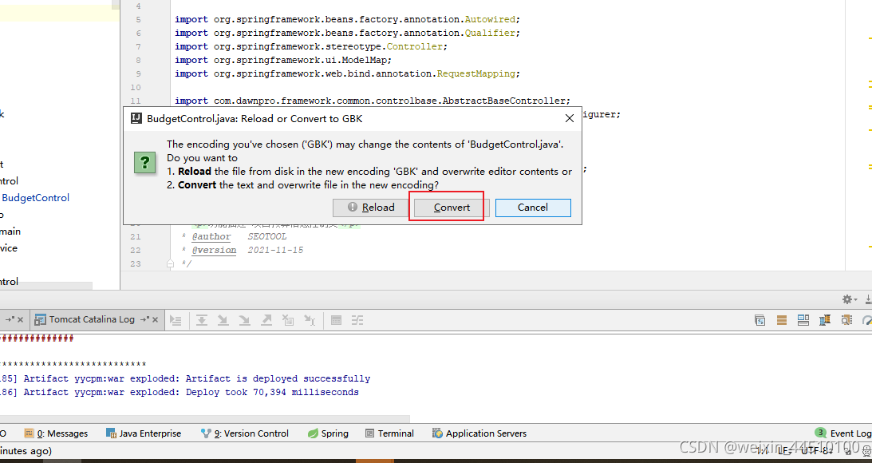This screenshot has width=872, height=463.
Task: Open the Soft-Wrap icon in Tomcat console toolbar
Action: click(x=176, y=319)
